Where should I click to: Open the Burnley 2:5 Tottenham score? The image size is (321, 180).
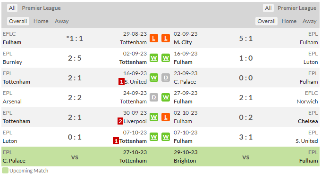[x=75, y=58]
